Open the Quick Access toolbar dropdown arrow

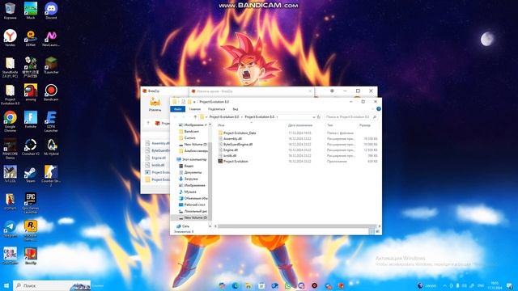click(194, 102)
